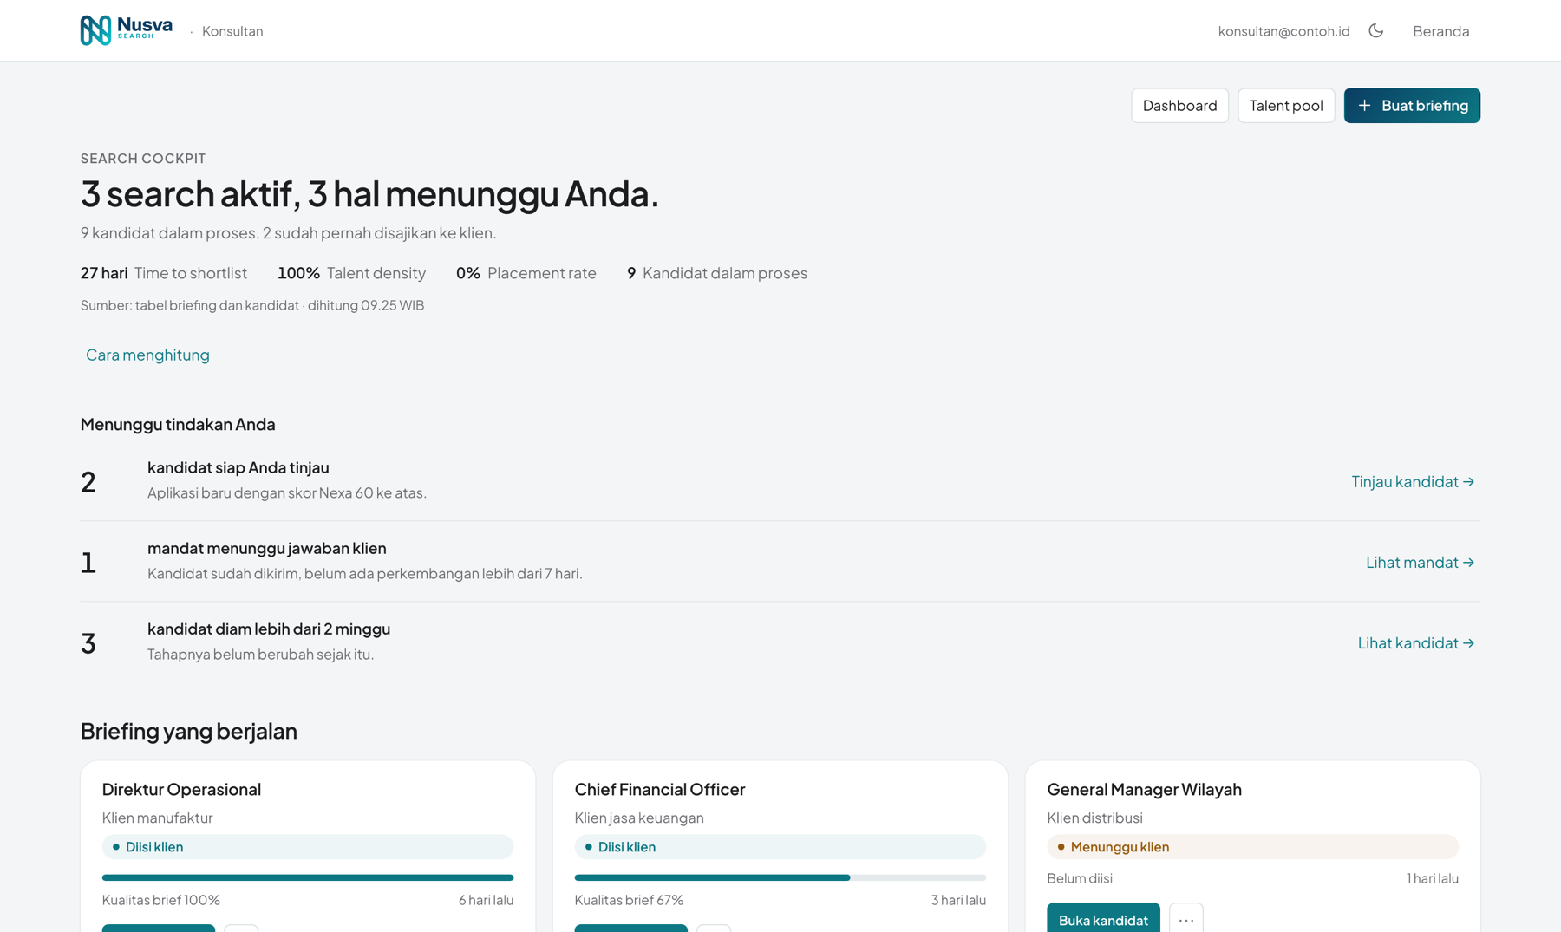Click mandat menunggu jawaban klien row title
This screenshot has height=932, width=1561.
tap(267, 548)
